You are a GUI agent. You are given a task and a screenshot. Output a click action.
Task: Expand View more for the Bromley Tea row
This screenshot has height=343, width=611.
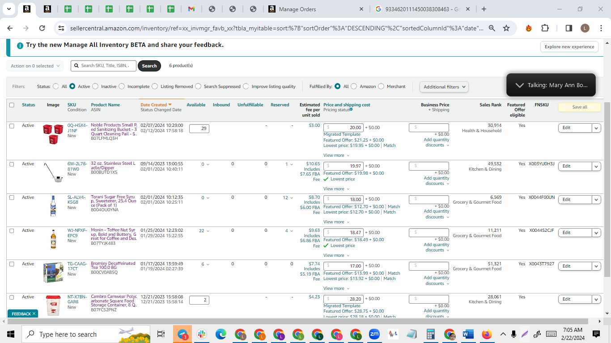336,289
